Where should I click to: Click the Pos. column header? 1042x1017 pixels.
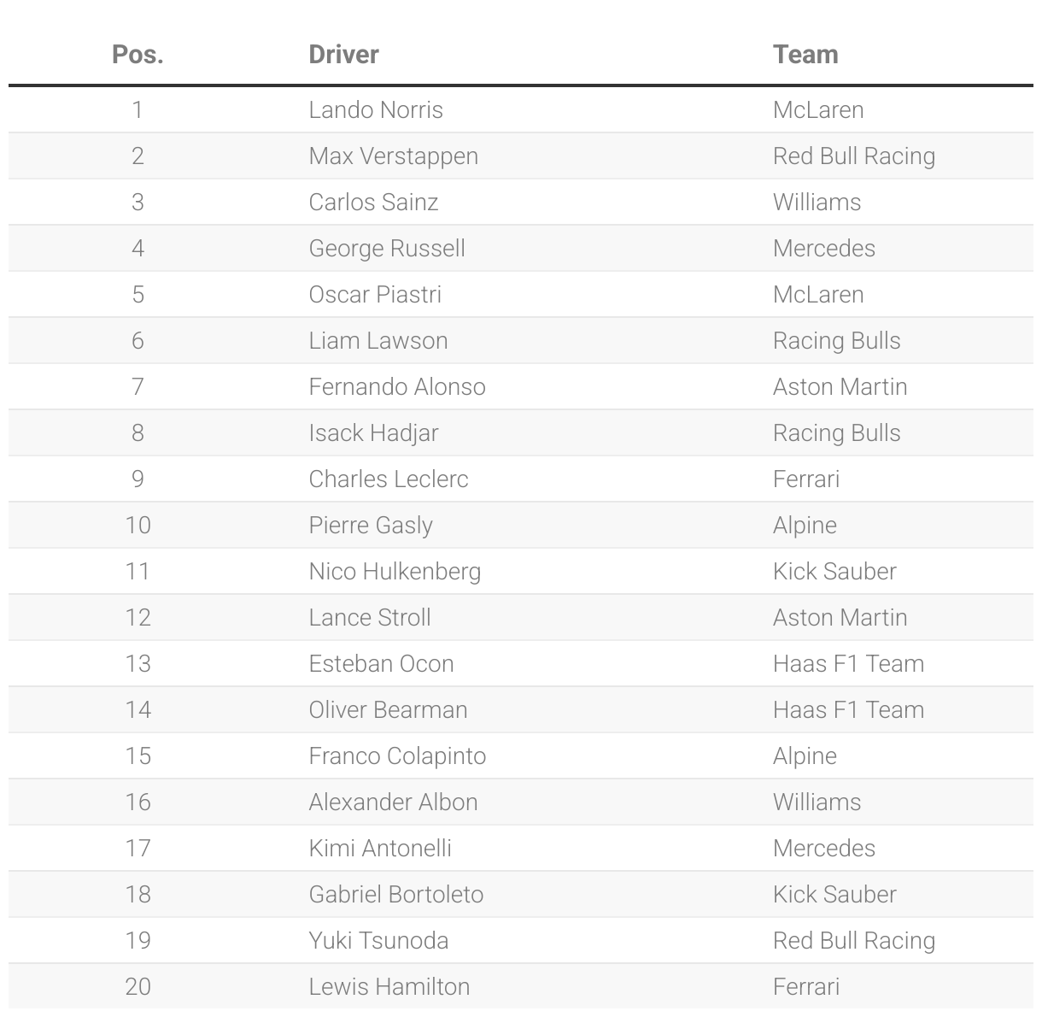[x=138, y=55]
